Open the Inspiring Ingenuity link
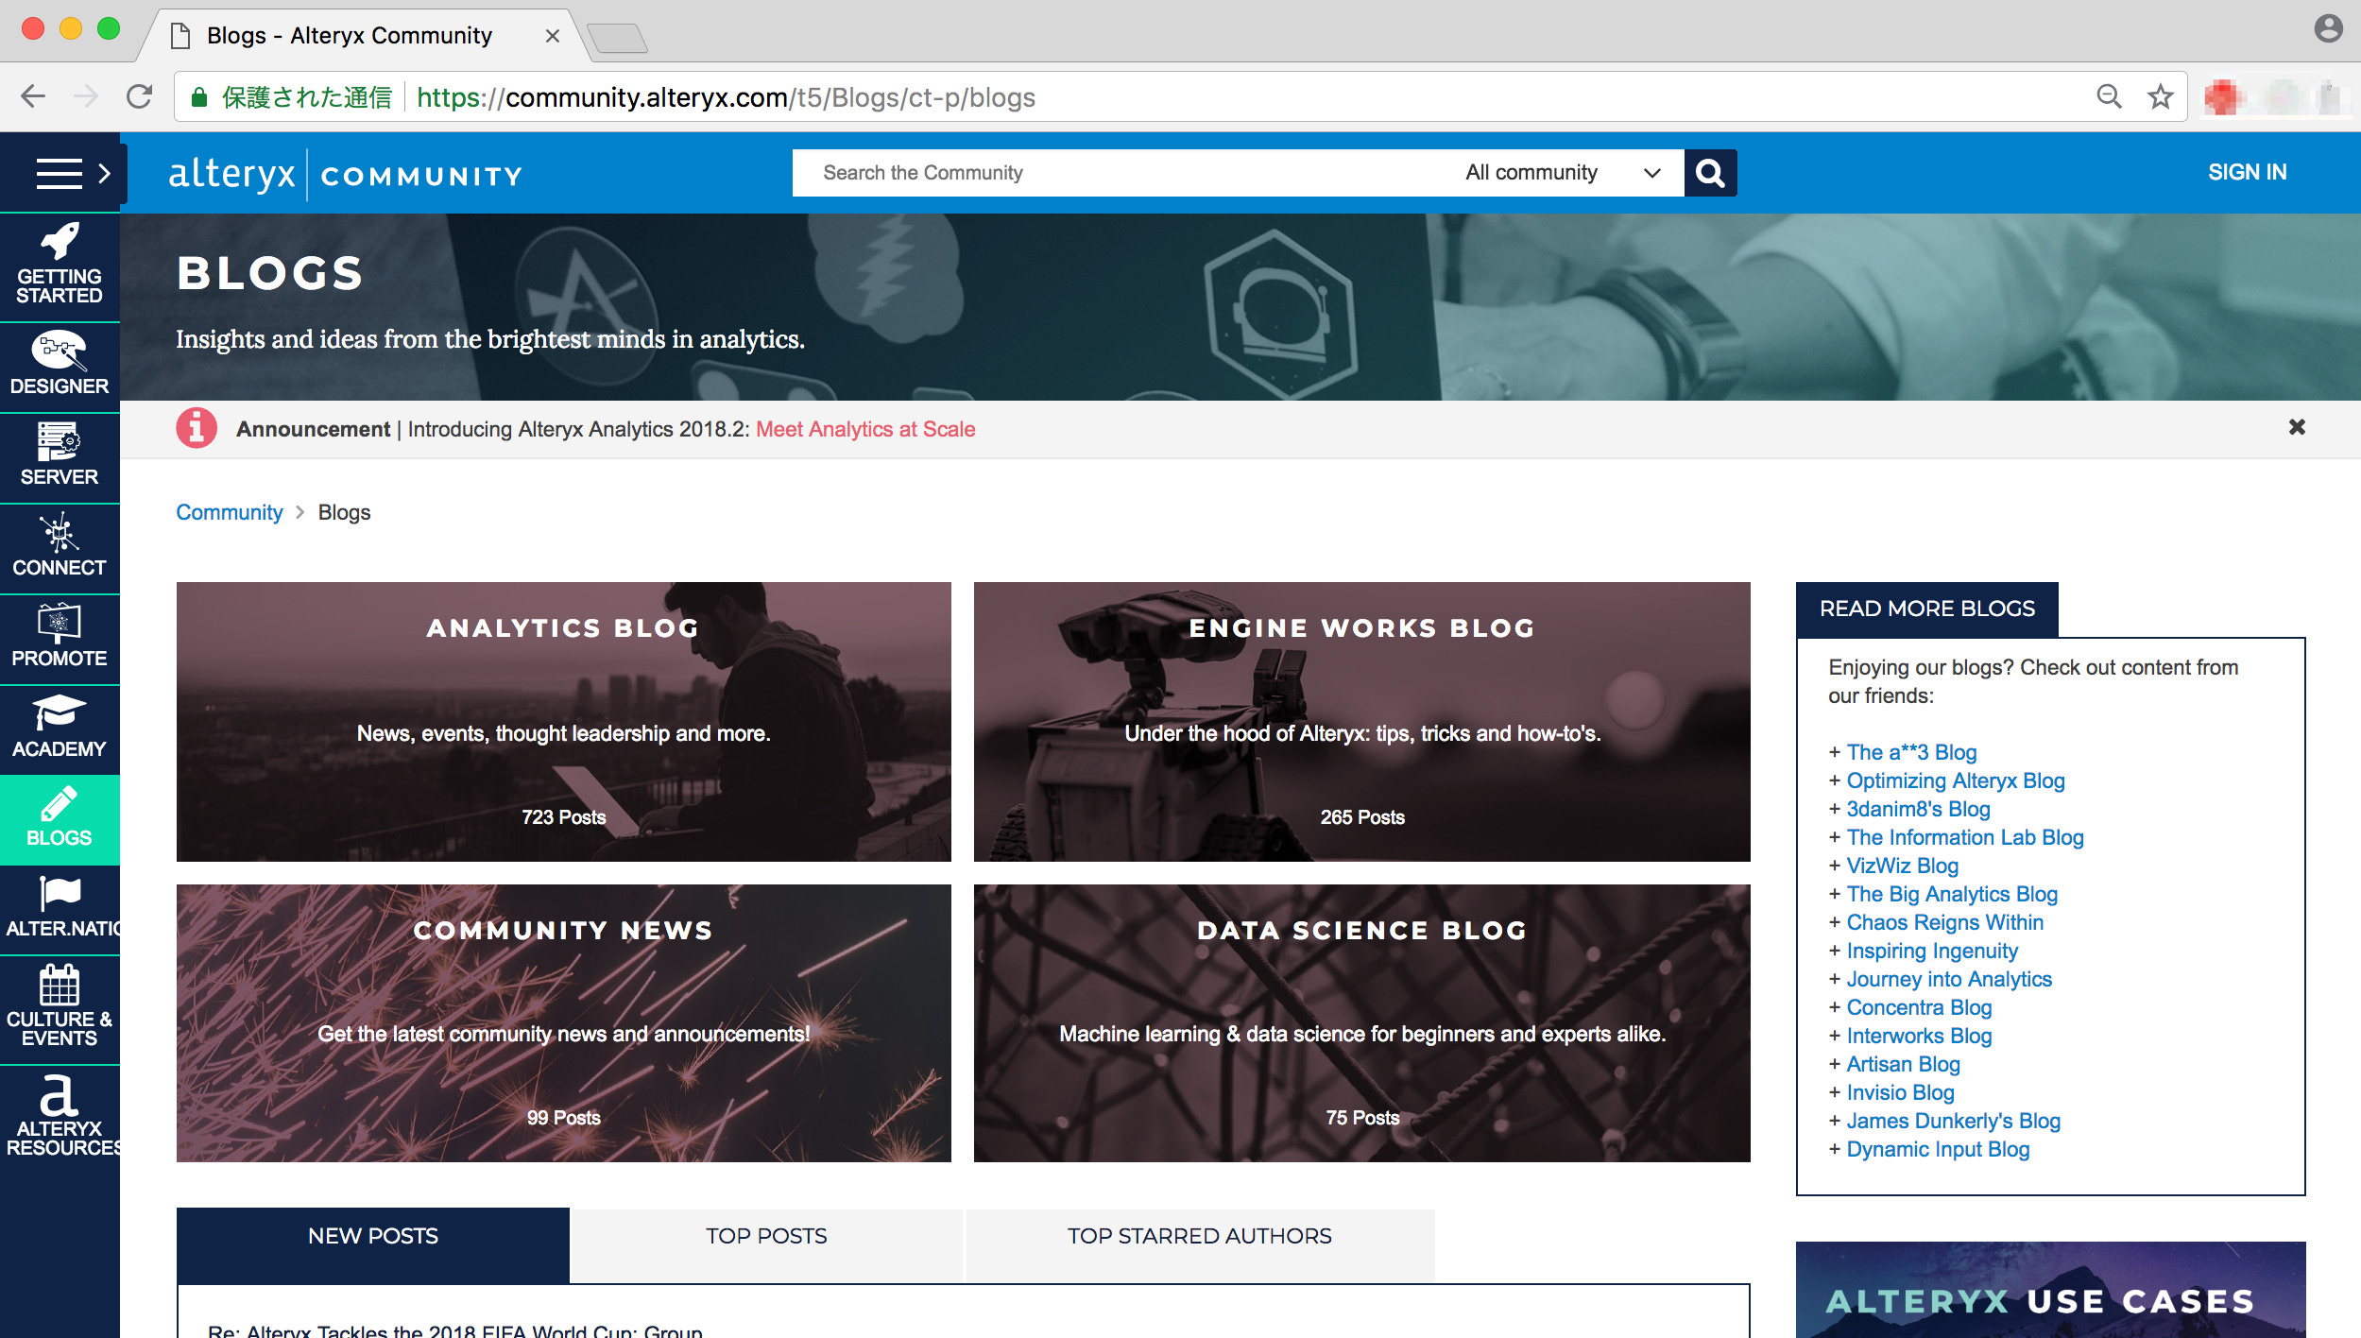 1932,951
